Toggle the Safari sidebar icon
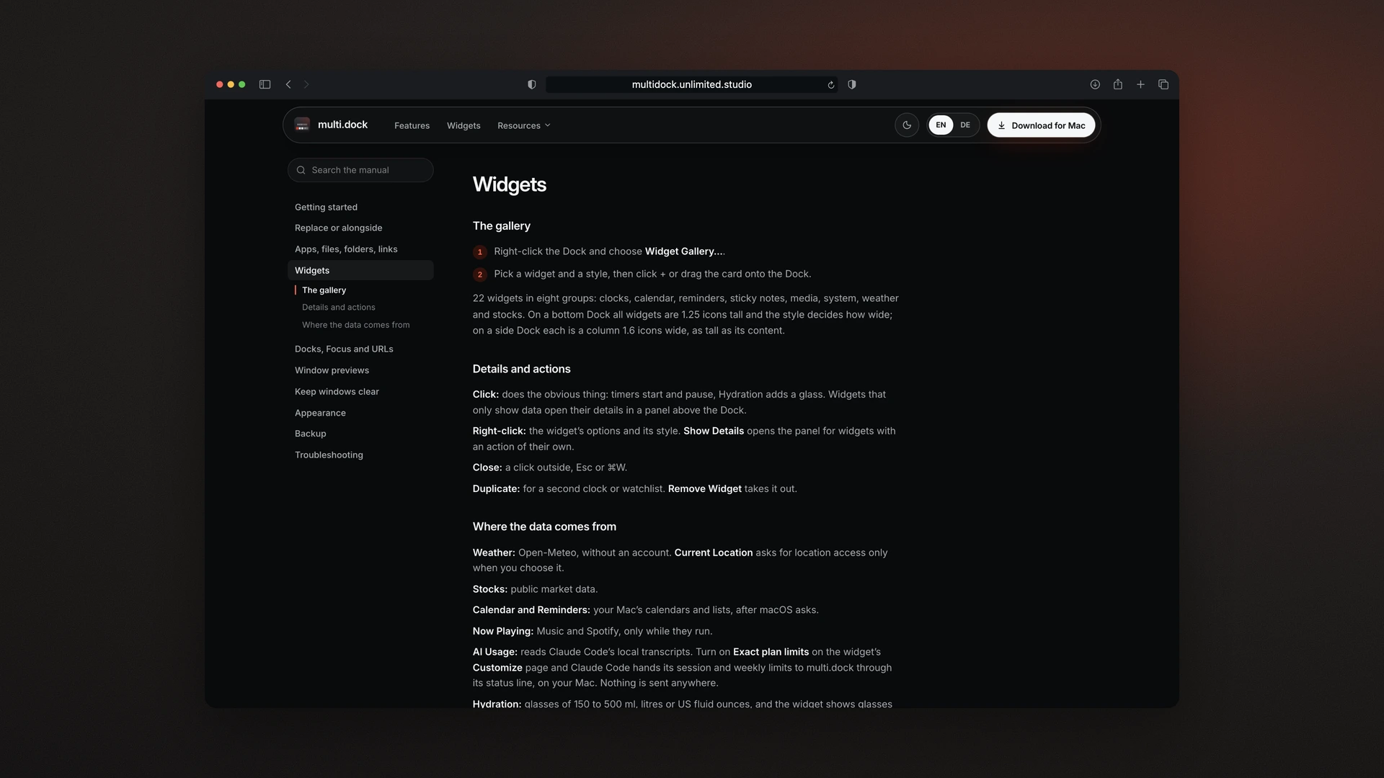 (265, 84)
